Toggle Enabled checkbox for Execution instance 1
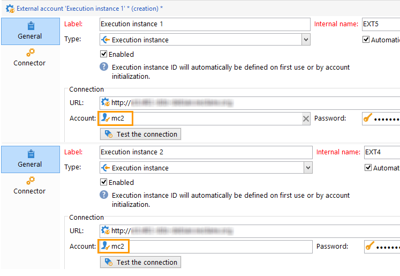The height and width of the screenshot is (276, 400). tap(104, 54)
